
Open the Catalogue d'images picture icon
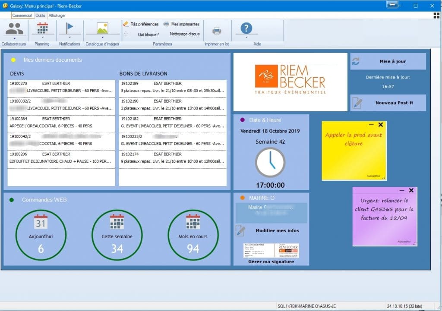pos(102,28)
